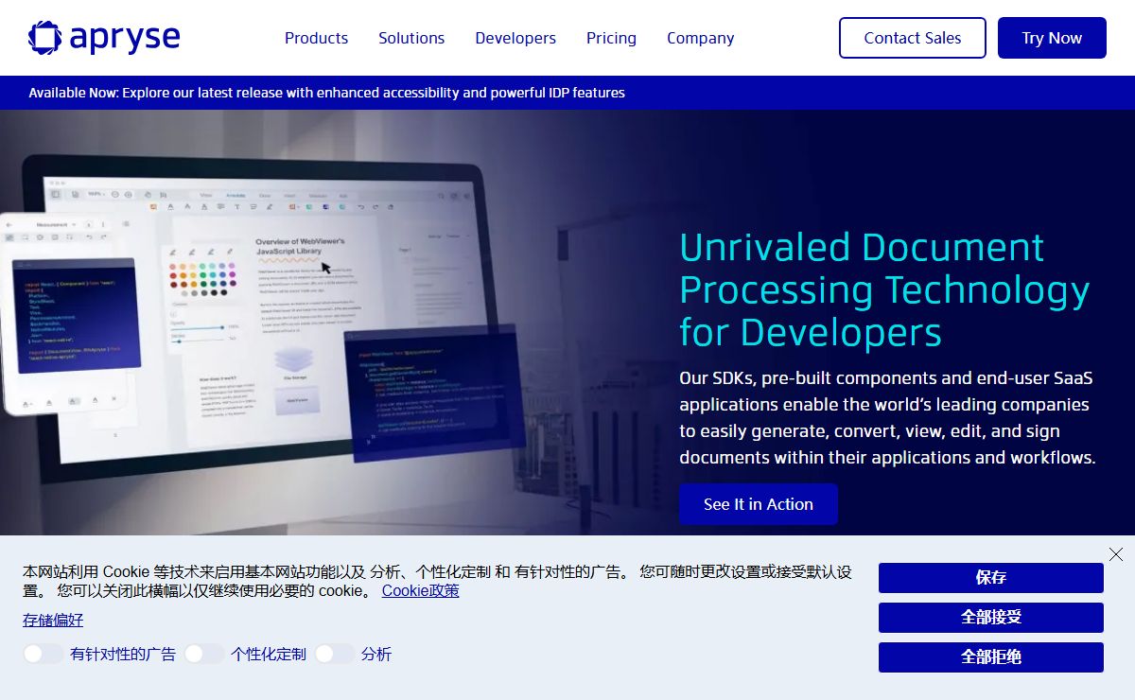Open the Solutions menu
The width and height of the screenshot is (1135, 700).
click(x=411, y=38)
